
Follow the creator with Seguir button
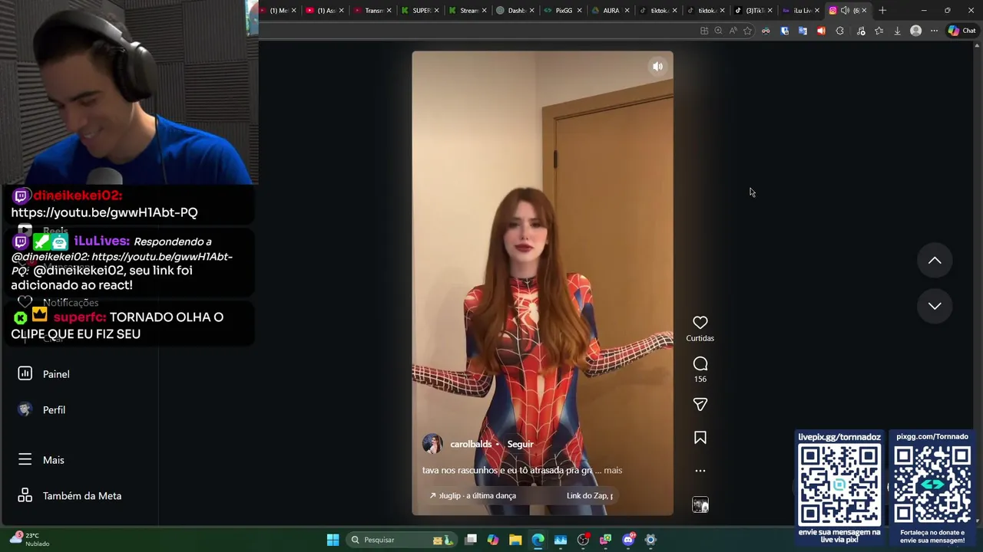(520, 444)
